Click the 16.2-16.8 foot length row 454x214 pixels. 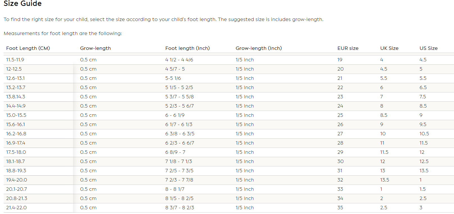tap(16, 134)
